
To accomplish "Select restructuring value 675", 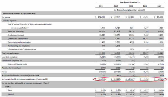I will pyautogui.click(x=103, y=46).
